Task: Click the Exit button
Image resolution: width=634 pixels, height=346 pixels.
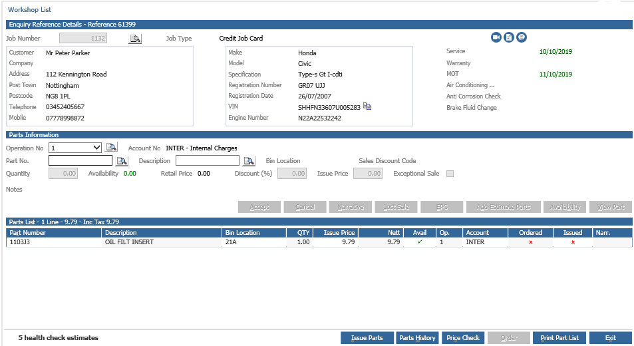Action: click(611, 338)
